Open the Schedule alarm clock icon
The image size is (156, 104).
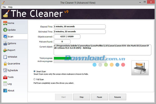[5, 70]
